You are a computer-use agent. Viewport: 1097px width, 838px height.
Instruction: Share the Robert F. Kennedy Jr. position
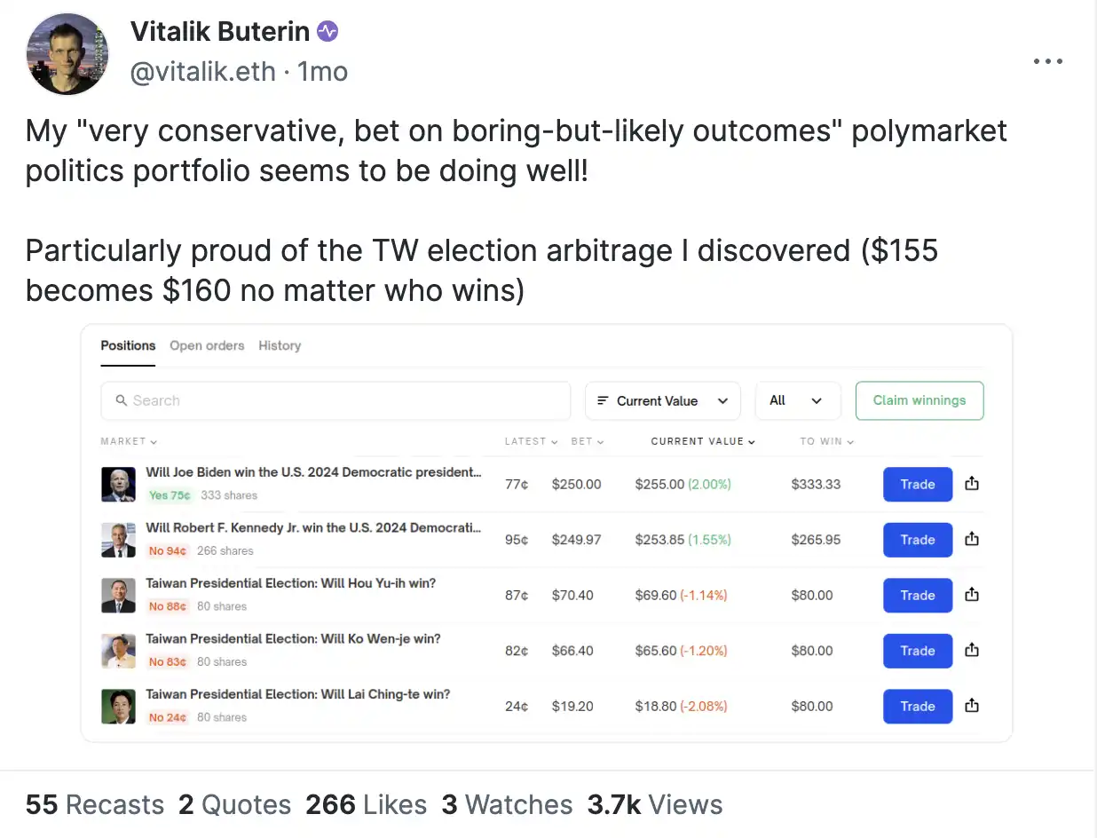pyautogui.click(x=972, y=539)
